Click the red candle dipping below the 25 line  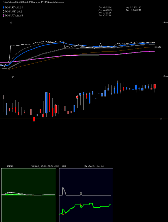click(34, 119)
